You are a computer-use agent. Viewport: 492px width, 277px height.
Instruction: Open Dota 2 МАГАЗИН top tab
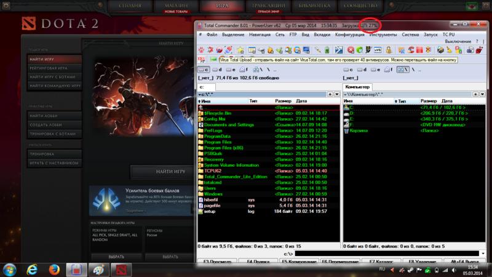pyautogui.click(x=176, y=7)
